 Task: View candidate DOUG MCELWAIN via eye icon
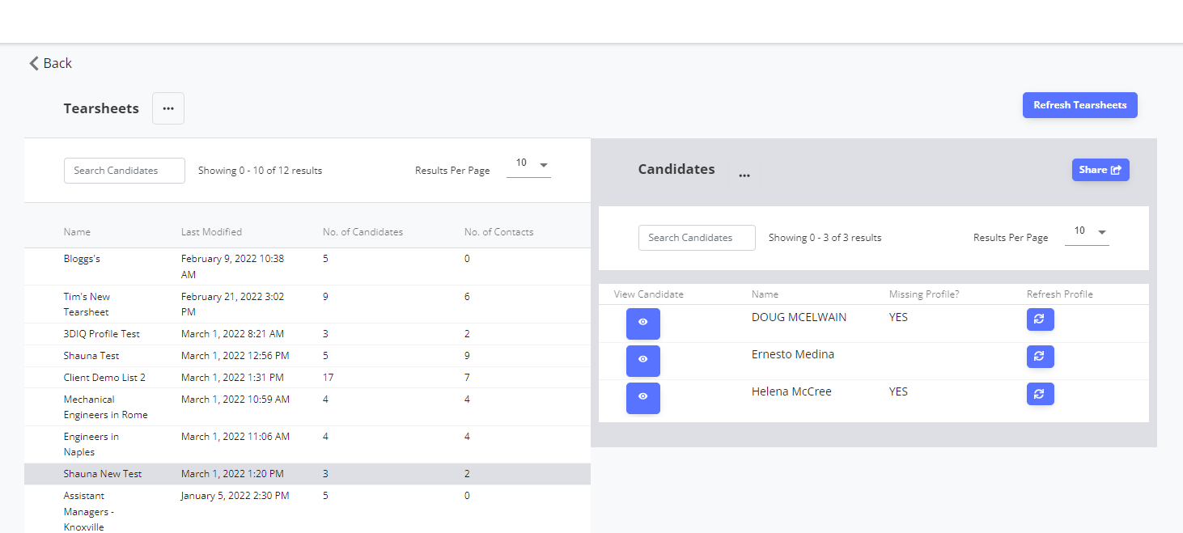pyautogui.click(x=643, y=323)
